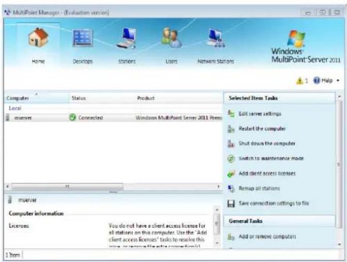This screenshot has height=262, width=347.
Task: Collapse the Selected Item Tasks section
Action: pyautogui.click(x=279, y=98)
